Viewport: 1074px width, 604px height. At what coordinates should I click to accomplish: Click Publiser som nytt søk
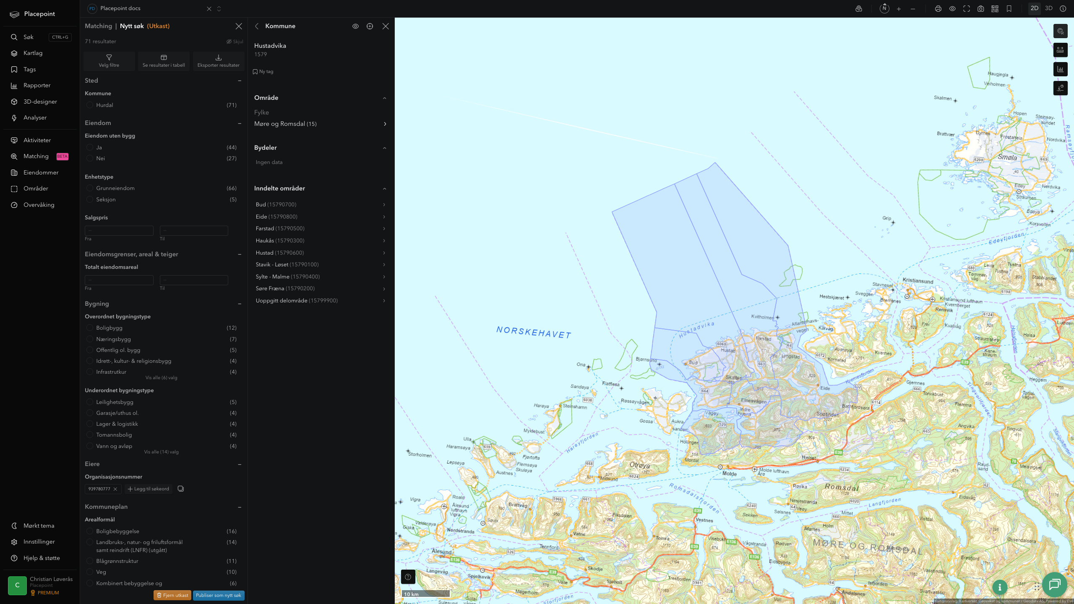(x=219, y=595)
